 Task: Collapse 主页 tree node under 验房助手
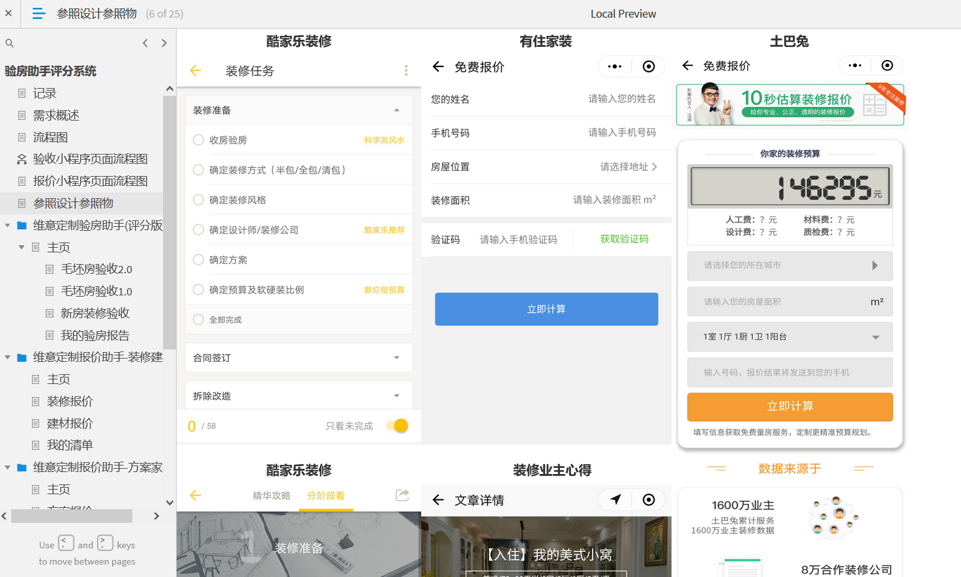click(22, 248)
